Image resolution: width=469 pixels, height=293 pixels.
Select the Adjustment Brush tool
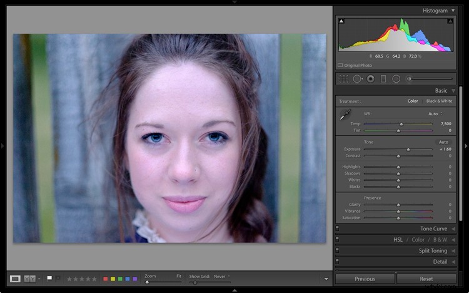pos(429,79)
